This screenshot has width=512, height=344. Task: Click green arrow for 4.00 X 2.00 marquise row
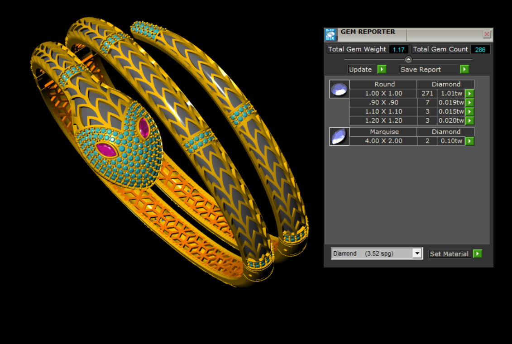tap(470, 141)
